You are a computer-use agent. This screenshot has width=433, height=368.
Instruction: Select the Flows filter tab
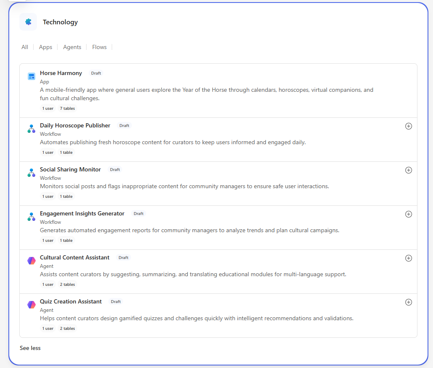coord(100,47)
